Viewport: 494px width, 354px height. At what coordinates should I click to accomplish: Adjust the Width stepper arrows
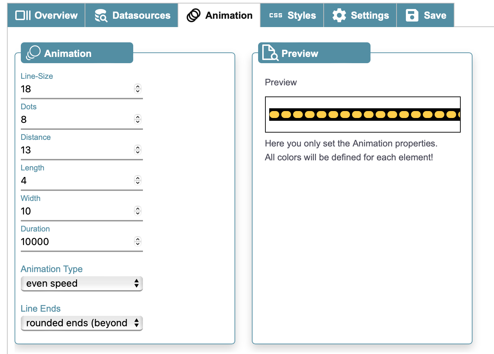pos(138,211)
